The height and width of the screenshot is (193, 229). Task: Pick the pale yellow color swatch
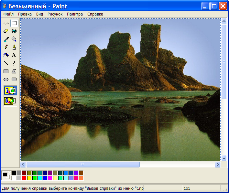coord(55,178)
